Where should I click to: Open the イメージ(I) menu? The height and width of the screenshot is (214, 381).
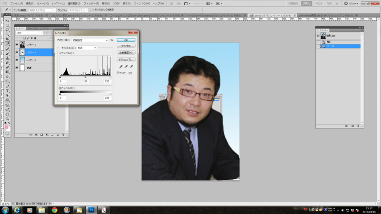(x=43, y=3)
